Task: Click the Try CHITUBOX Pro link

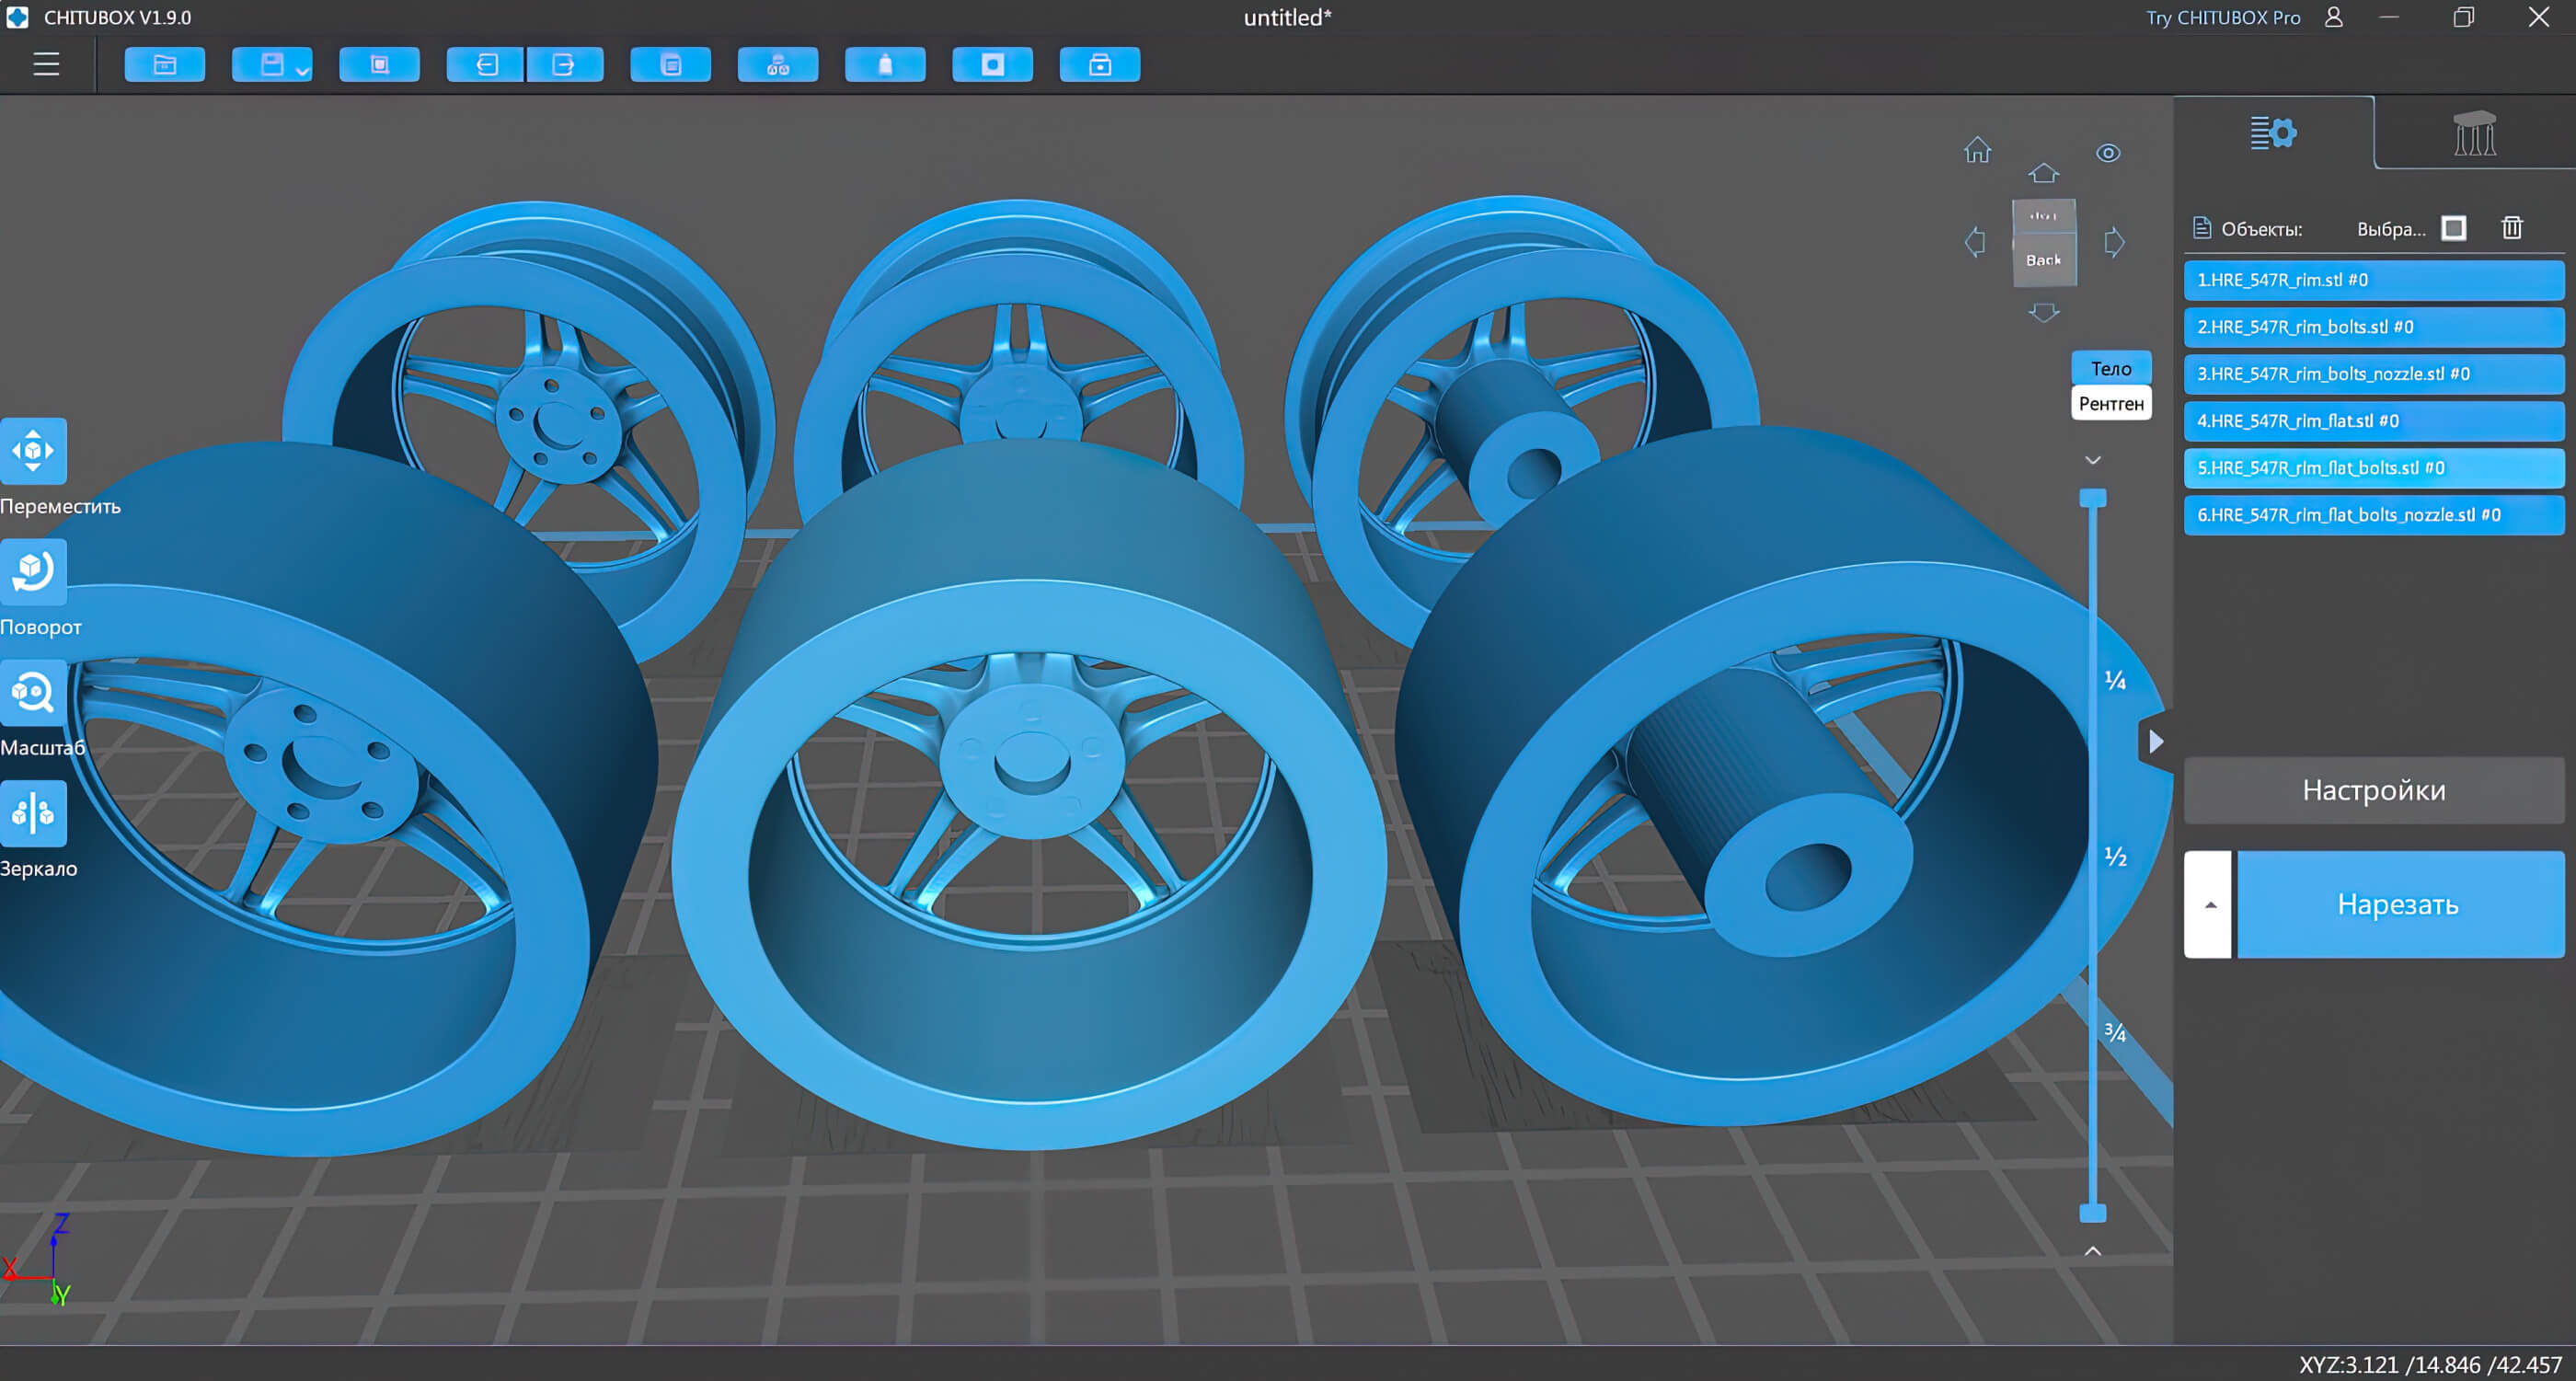Action: (2222, 18)
